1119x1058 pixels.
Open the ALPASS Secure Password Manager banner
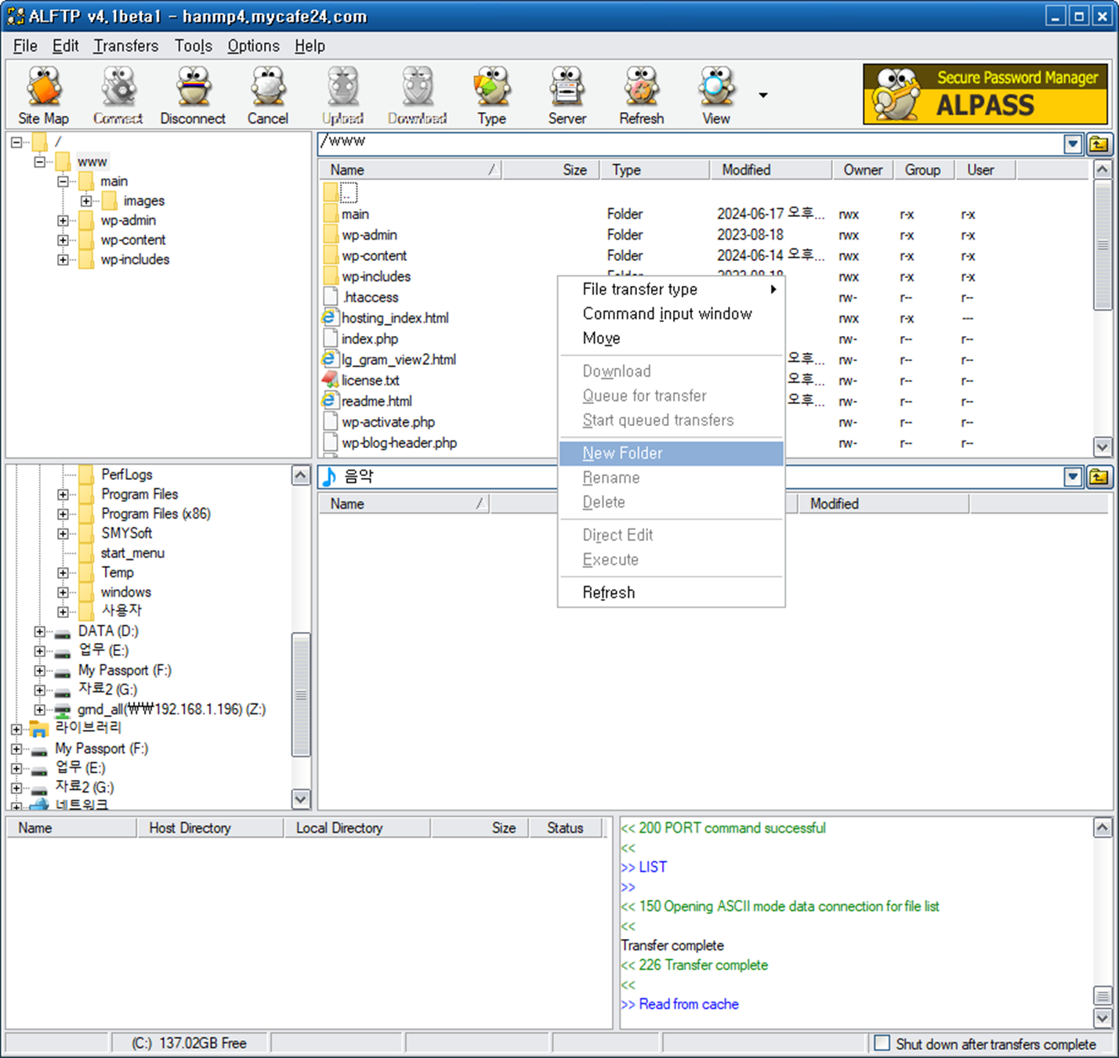coord(985,94)
